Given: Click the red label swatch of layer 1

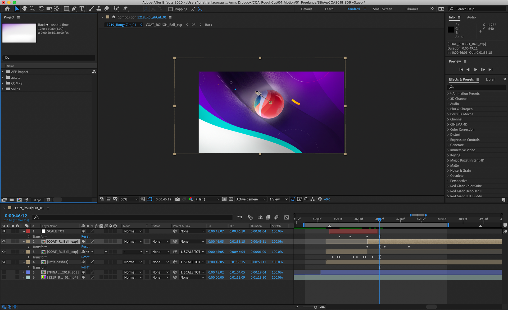Looking at the screenshot, I should click(x=28, y=231).
